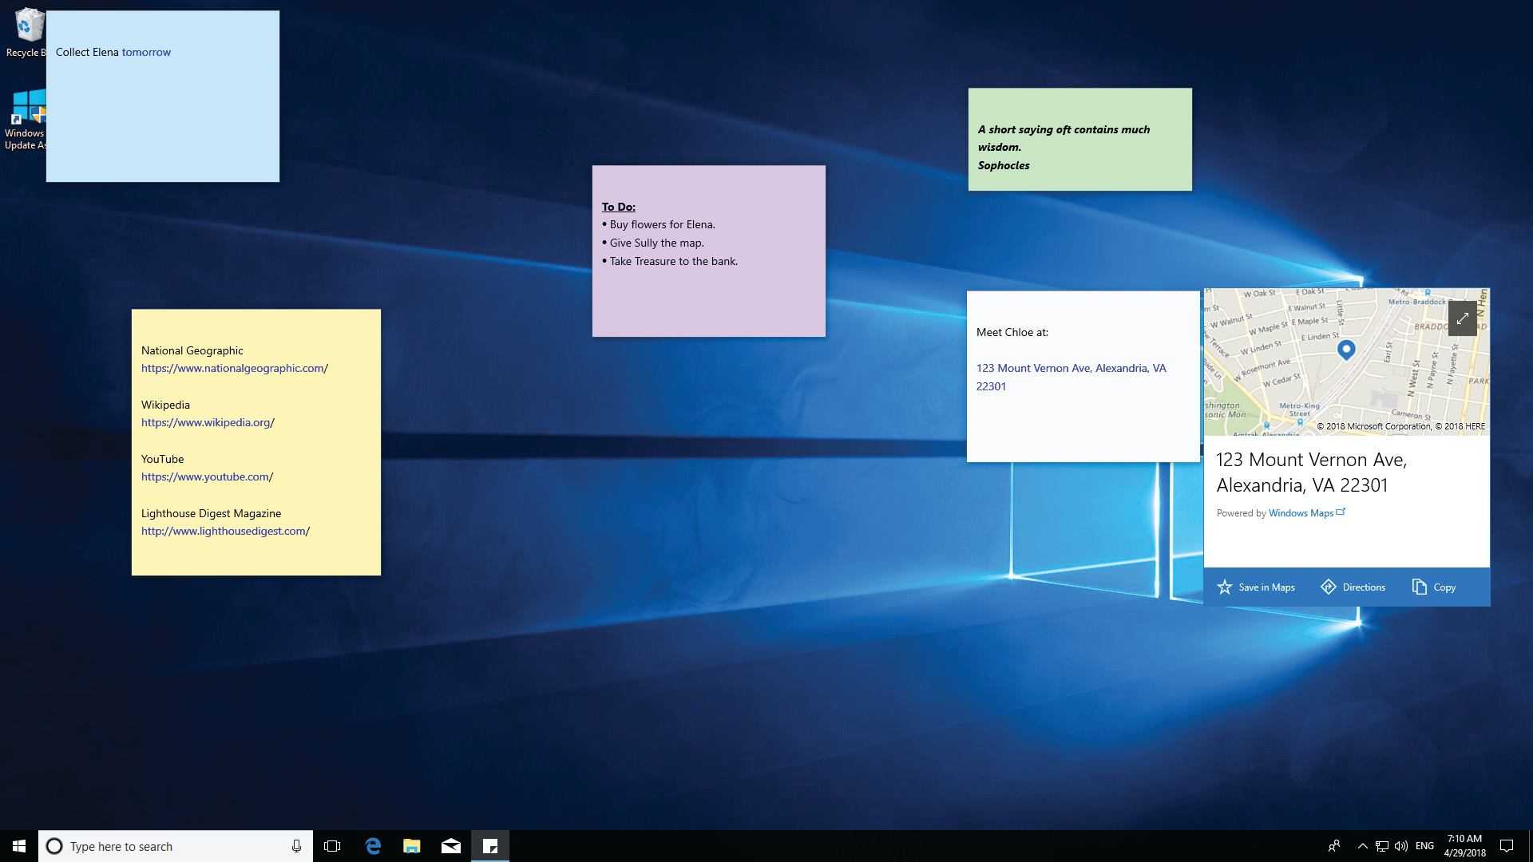Open the Mail app from taskbar
The height and width of the screenshot is (862, 1533).
pyautogui.click(x=451, y=846)
